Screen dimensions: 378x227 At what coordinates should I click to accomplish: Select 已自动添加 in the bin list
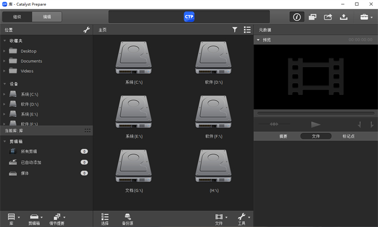pyautogui.click(x=31, y=163)
